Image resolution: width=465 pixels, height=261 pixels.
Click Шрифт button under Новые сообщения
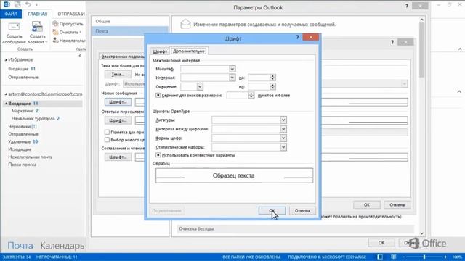point(118,101)
